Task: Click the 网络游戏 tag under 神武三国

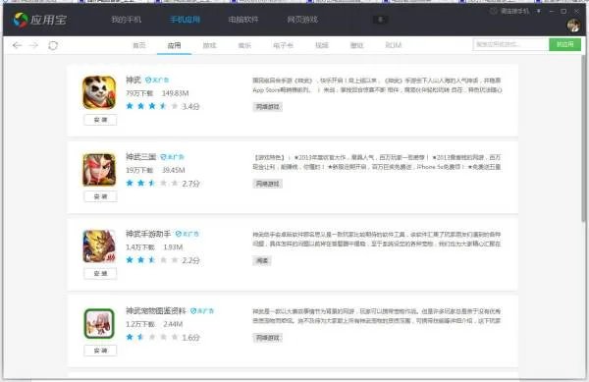Action: tap(267, 184)
